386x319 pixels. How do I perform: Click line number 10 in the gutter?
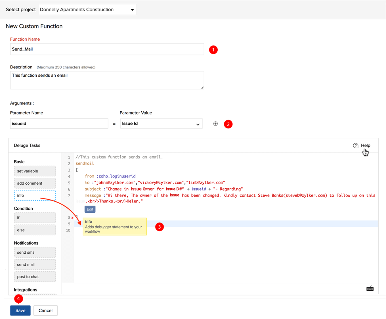(x=68, y=230)
